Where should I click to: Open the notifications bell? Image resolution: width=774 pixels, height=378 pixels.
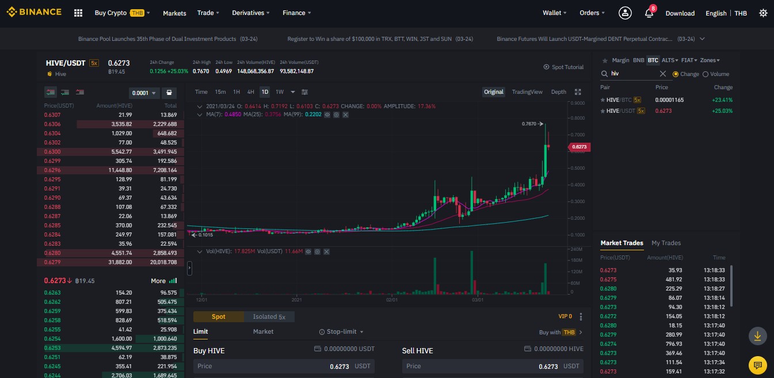tap(649, 13)
